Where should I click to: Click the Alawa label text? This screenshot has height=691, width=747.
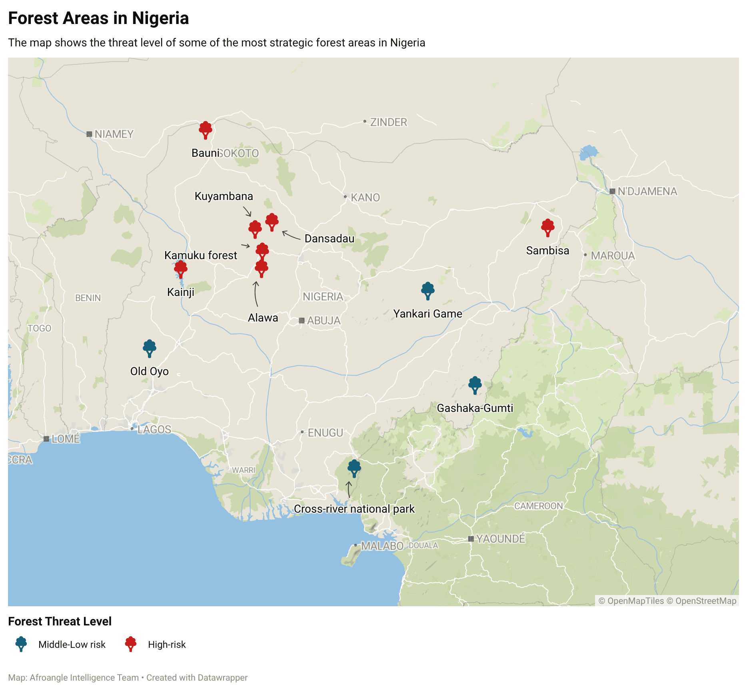tap(263, 318)
